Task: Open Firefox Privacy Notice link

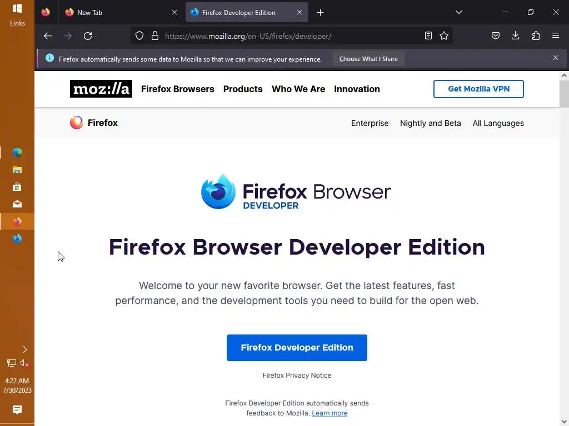Action: 297,376
